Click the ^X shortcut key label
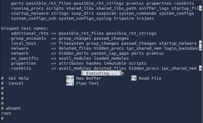 coord(134,78)
